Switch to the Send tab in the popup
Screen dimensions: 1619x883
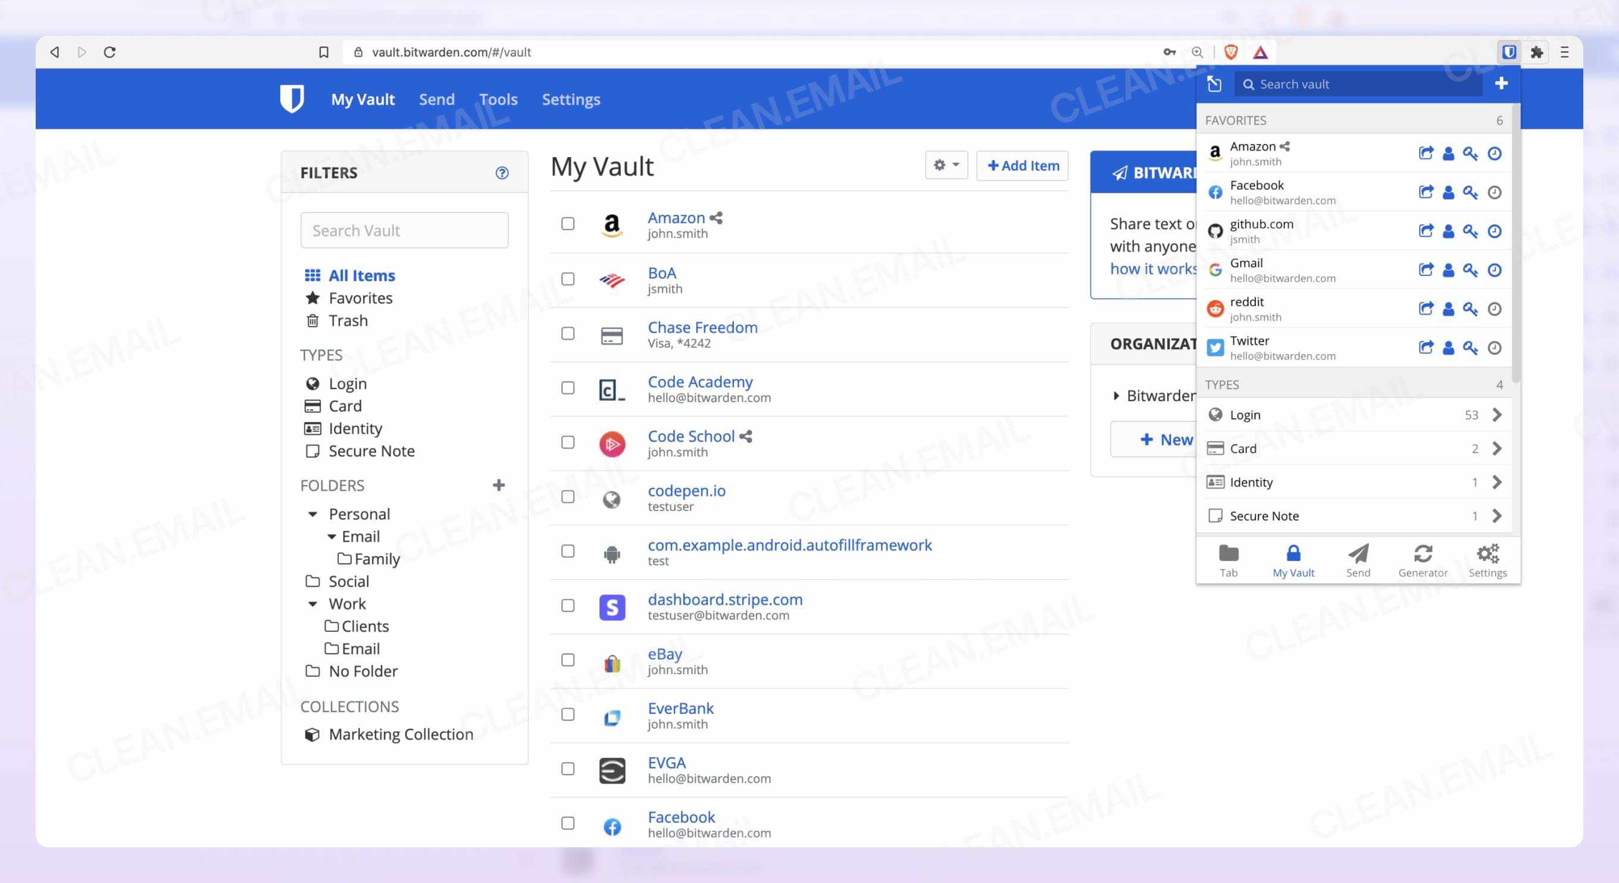tap(1358, 561)
